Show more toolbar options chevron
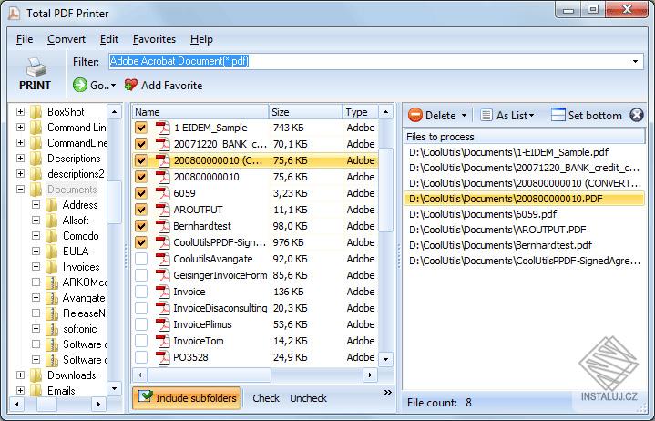The width and height of the screenshot is (655, 421). pos(388,392)
